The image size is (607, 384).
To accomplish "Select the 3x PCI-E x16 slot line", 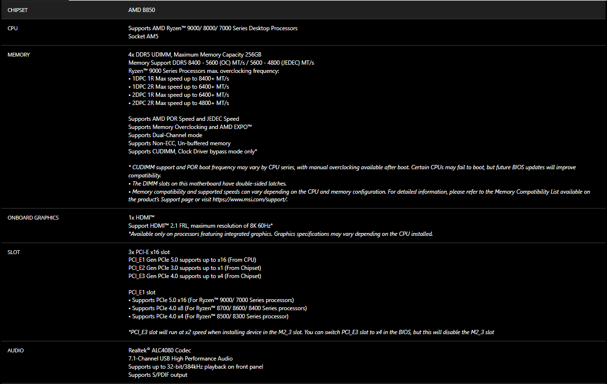I will (149, 252).
